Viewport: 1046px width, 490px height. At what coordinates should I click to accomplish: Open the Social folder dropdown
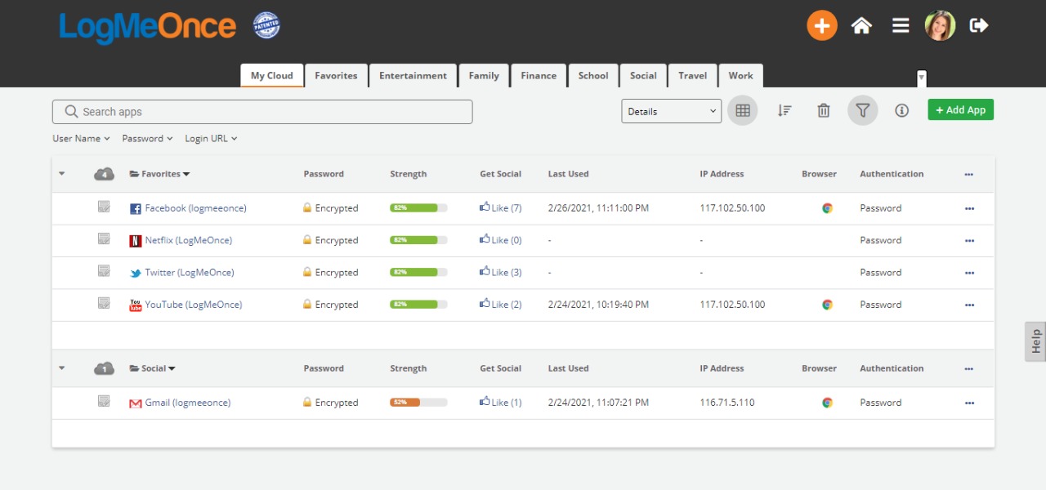pyautogui.click(x=153, y=368)
